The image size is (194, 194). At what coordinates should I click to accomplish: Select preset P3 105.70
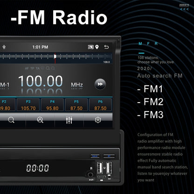pyautogui.click(x=28, y=105)
